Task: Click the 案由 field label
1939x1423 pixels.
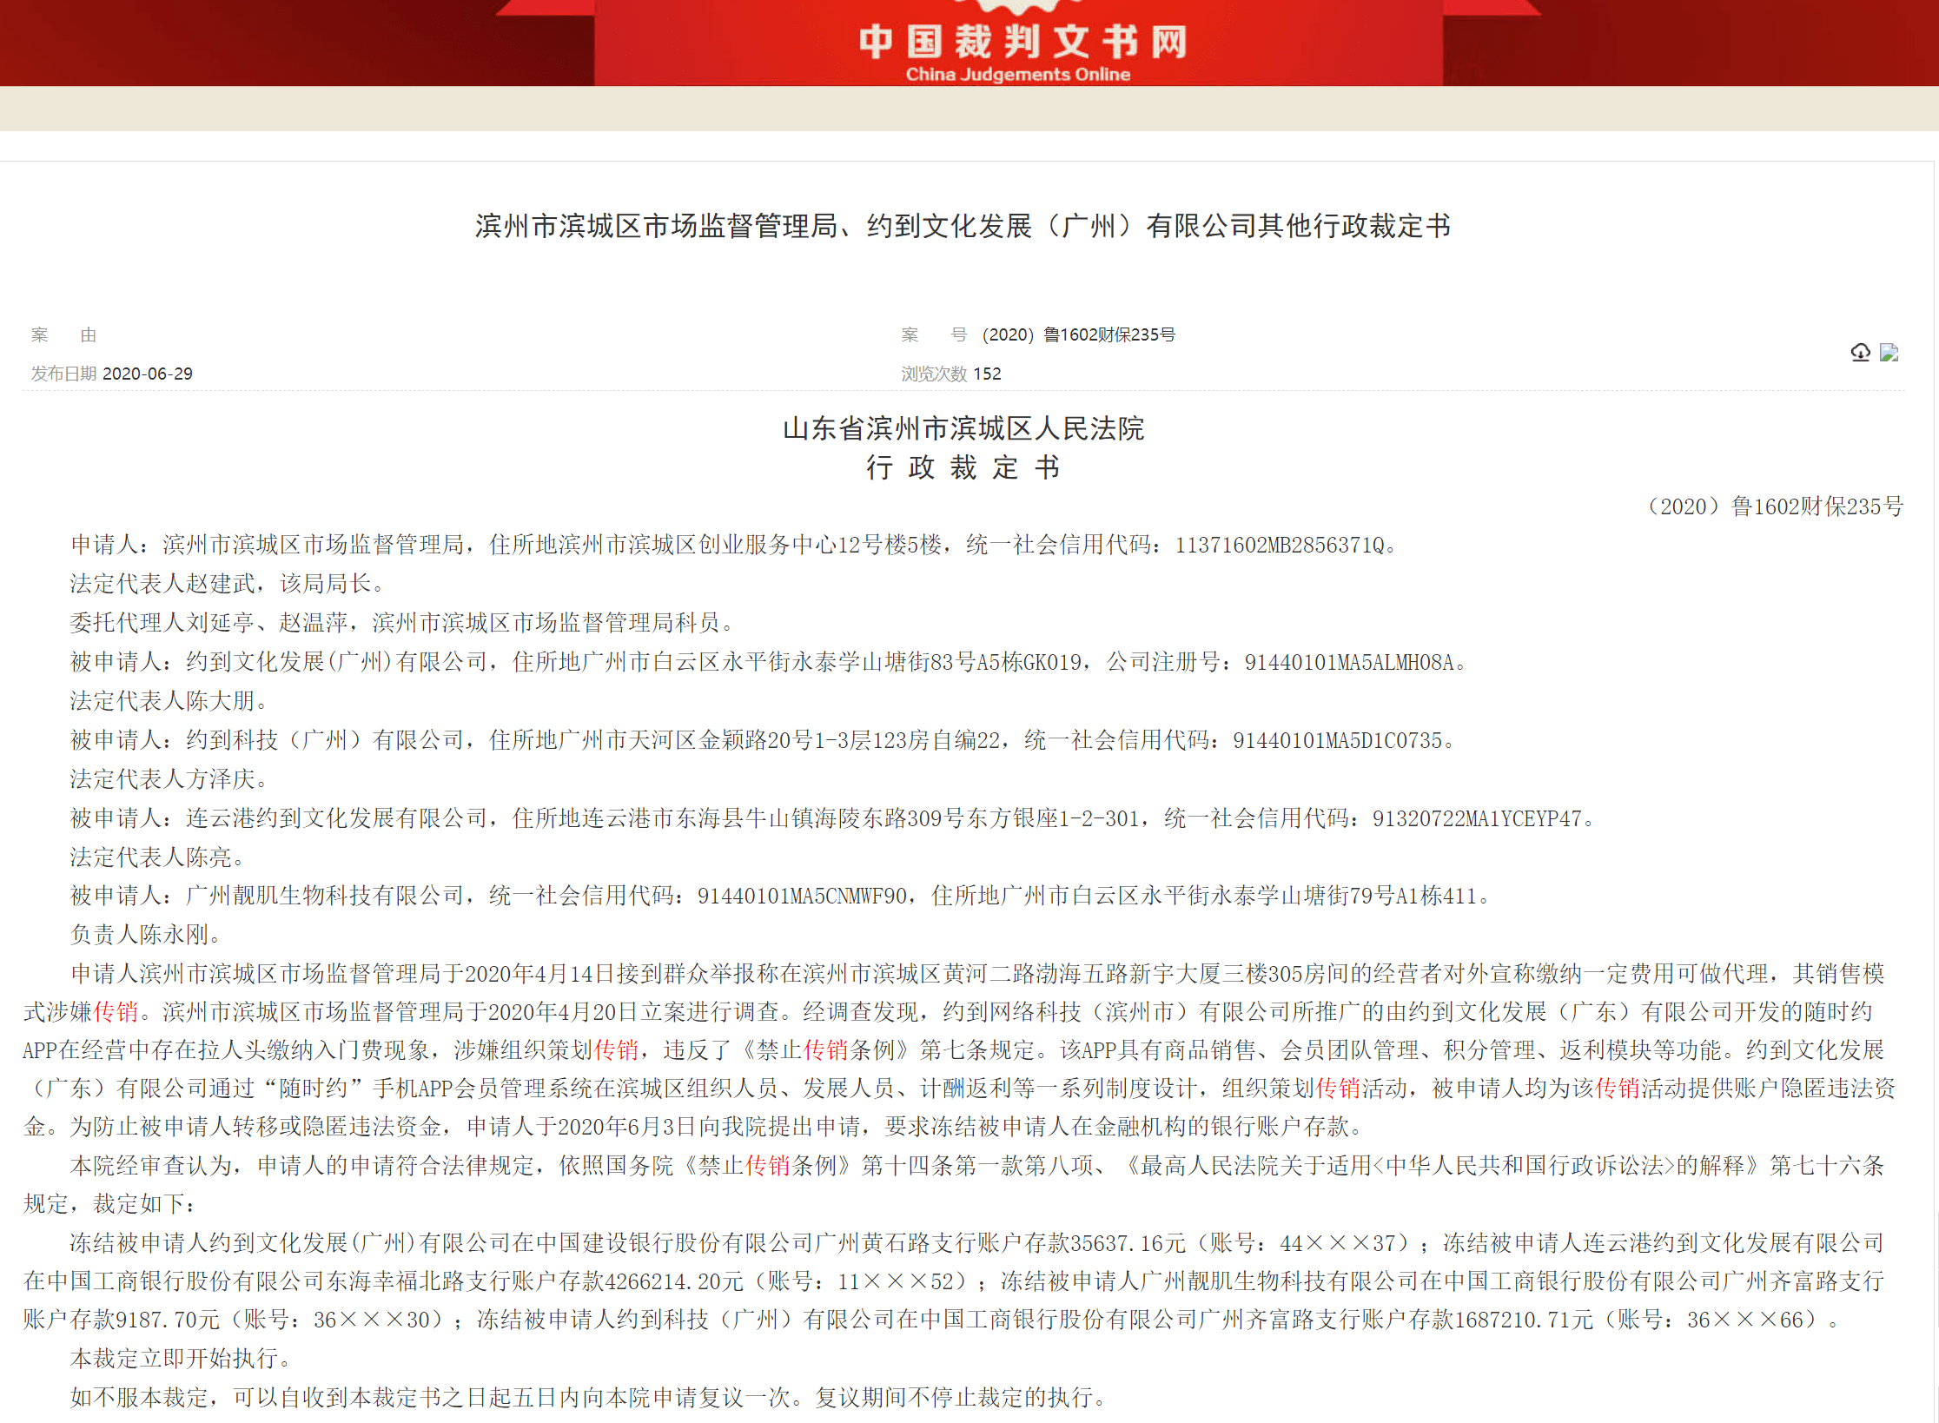Action: point(63,334)
